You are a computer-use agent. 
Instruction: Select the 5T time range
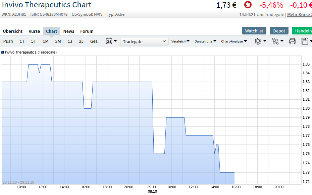(34, 41)
